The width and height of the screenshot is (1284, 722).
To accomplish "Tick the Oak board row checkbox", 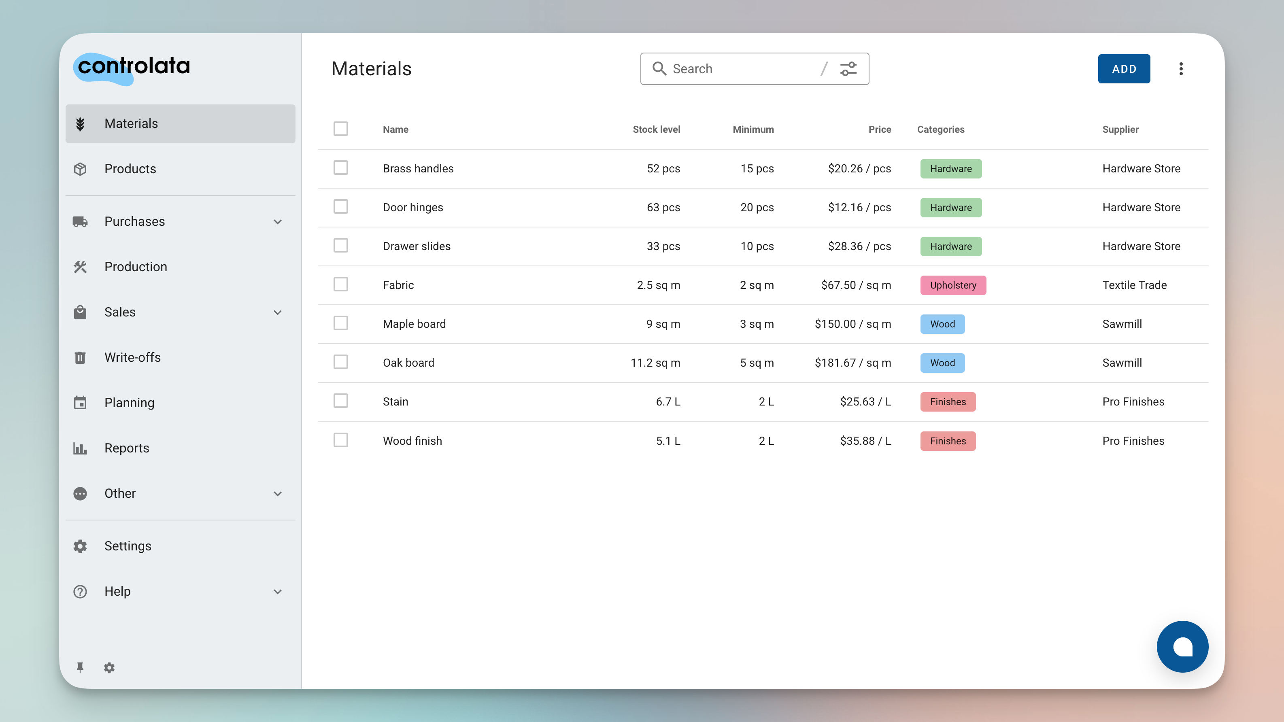I will (x=341, y=362).
